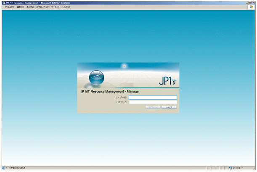Click the ユーザー名 (user name) input field
The image size is (257, 172).
[x=153, y=98]
